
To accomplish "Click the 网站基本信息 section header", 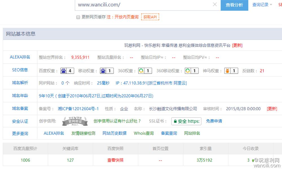I will (x=21, y=34).
